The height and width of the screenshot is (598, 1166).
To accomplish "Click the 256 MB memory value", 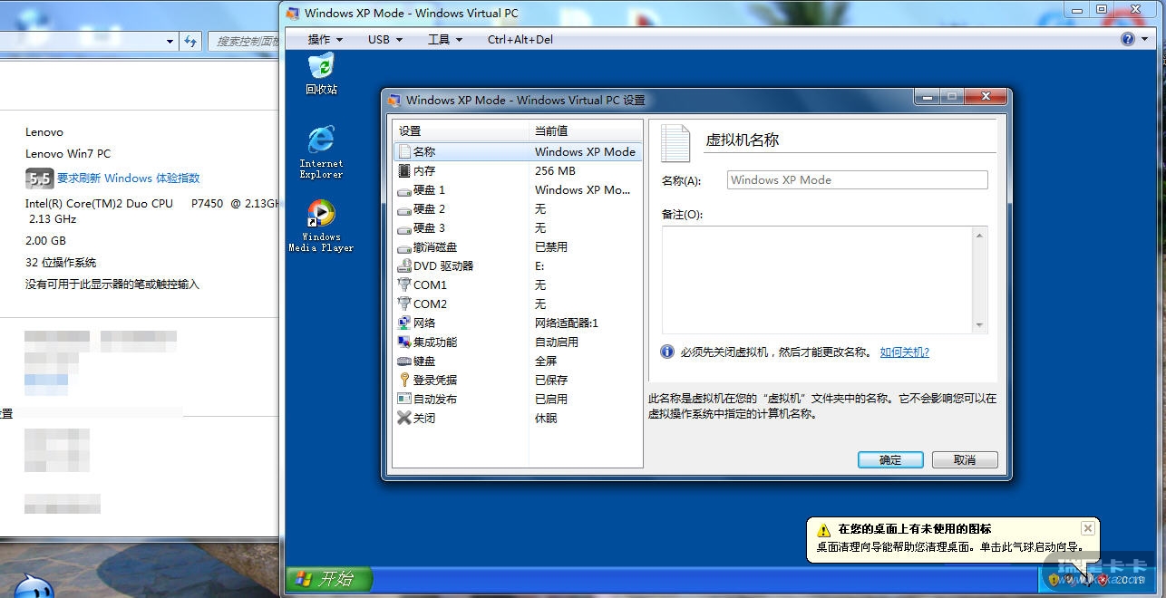I will pos(555,171).
